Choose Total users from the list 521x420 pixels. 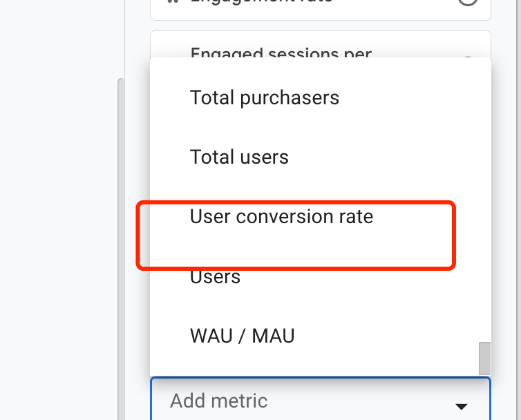pos(239,157)
